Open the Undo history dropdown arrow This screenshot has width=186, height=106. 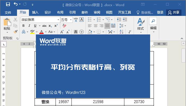coord(20,5)
